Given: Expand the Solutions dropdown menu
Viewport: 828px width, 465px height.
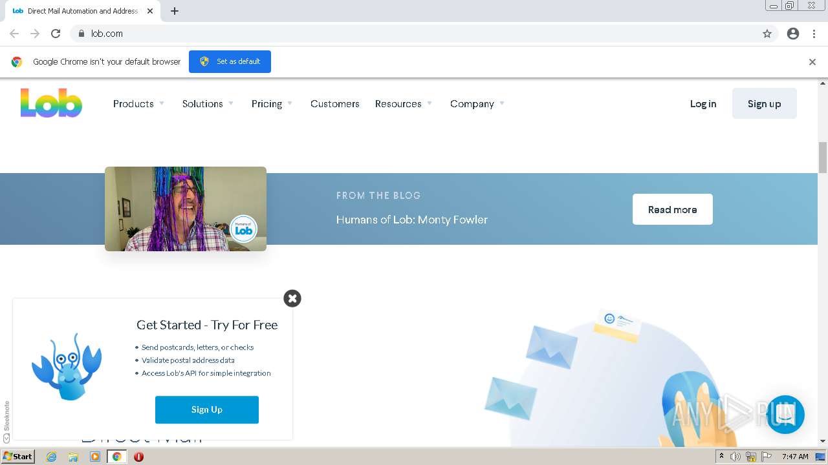Looking at the screenshot, I should (x=208, y=103).
